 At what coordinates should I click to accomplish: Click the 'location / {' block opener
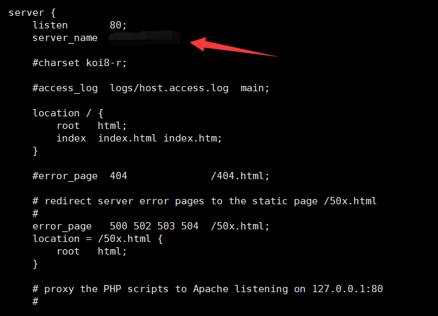point(68,113)
